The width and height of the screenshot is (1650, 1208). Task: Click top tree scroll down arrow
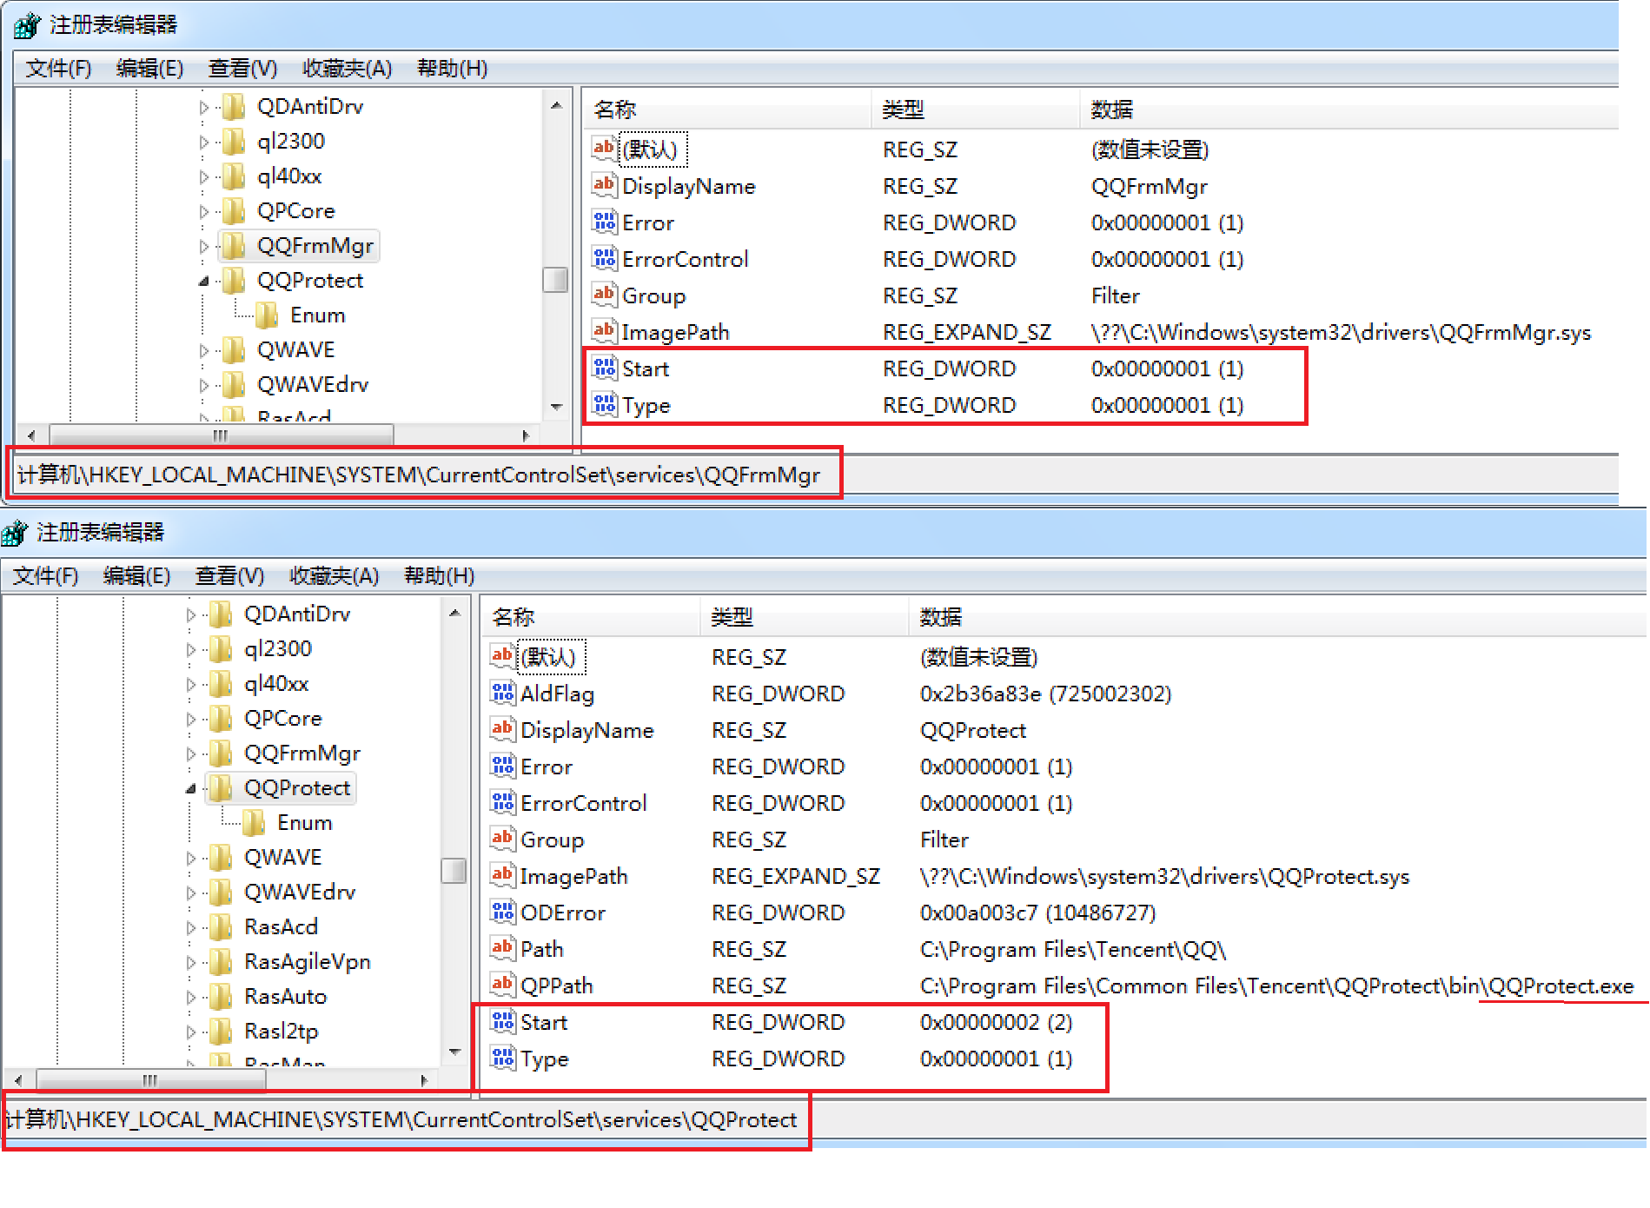point(556,406)
